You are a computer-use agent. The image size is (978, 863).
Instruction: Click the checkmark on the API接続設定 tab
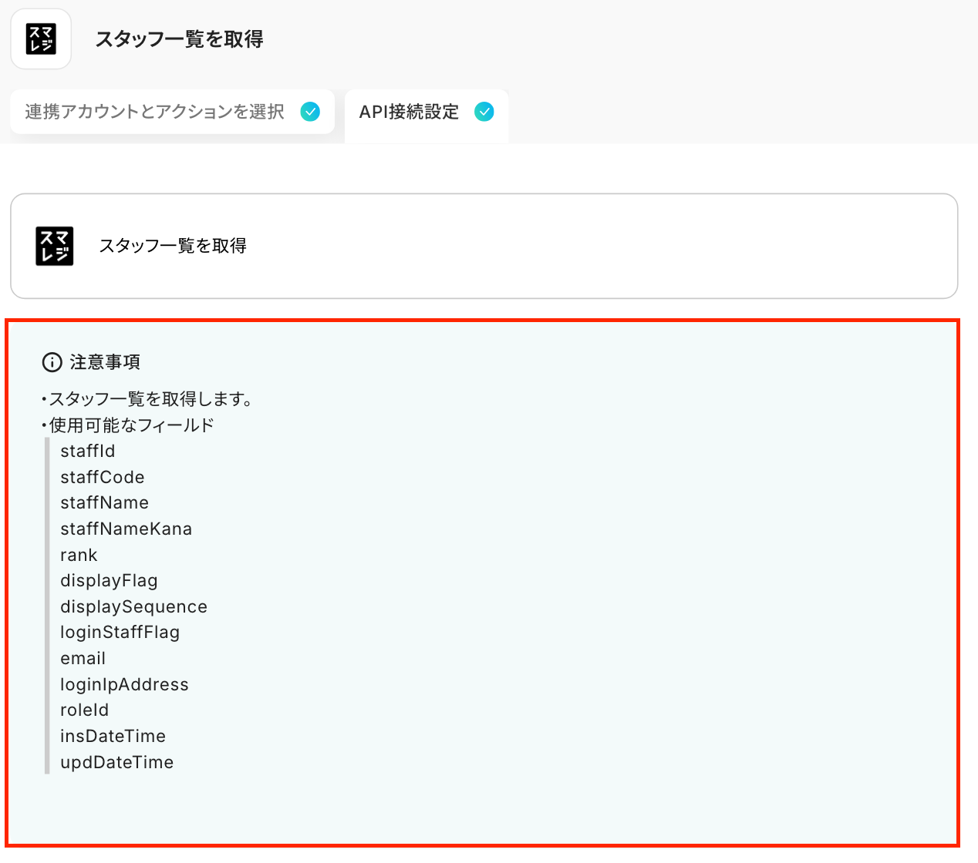point(484,112)
